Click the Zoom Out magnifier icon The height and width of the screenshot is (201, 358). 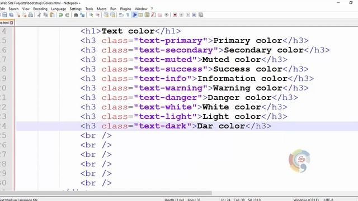click(x=97, y=15)
